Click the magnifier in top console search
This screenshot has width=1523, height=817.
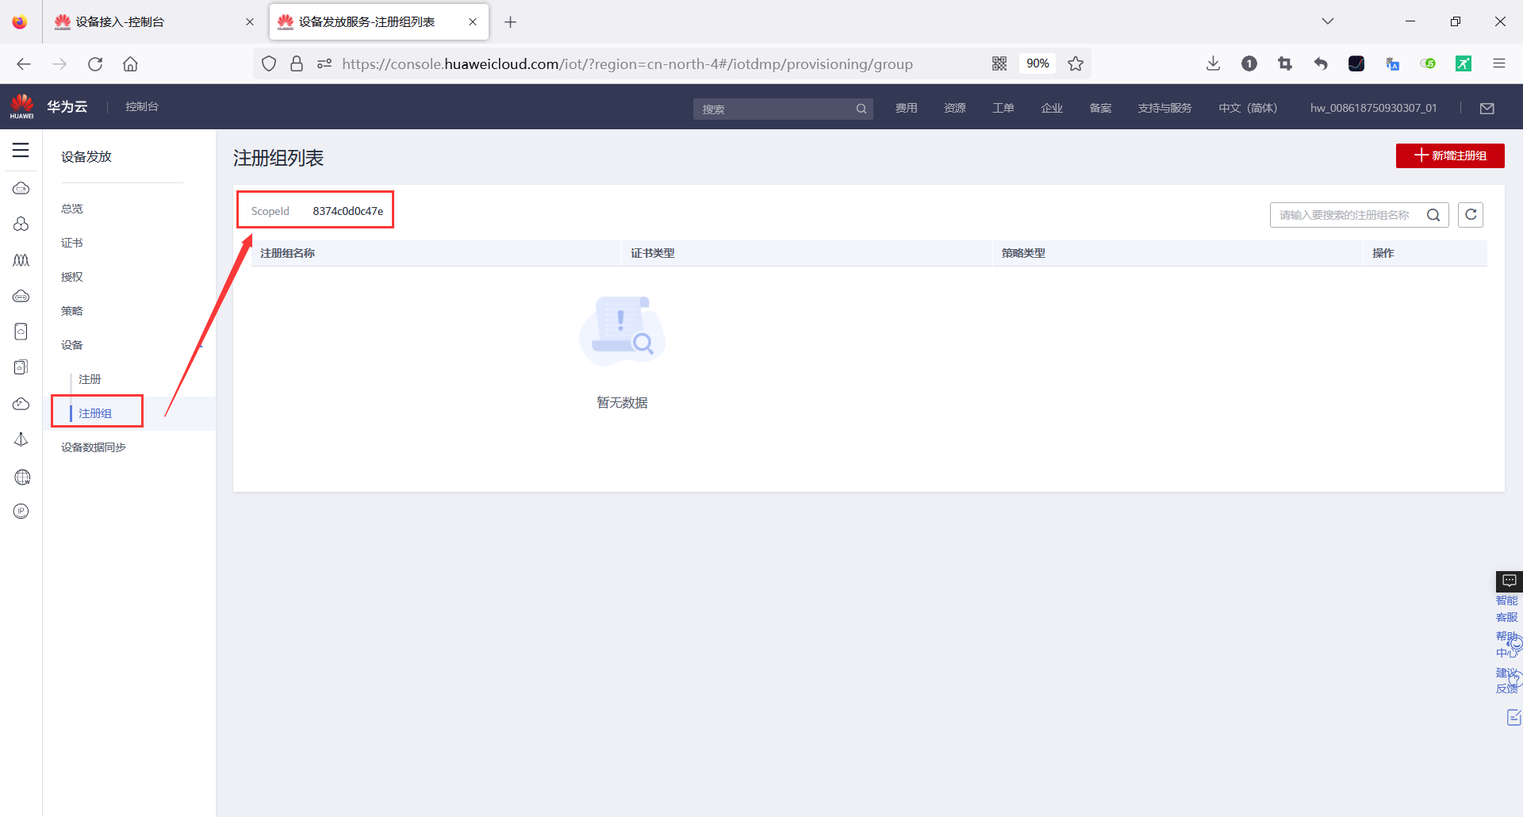[x=861, y=109]
